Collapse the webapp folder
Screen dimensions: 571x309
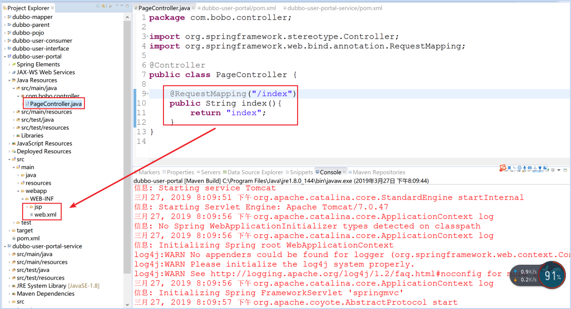click(x=18, y=191)
